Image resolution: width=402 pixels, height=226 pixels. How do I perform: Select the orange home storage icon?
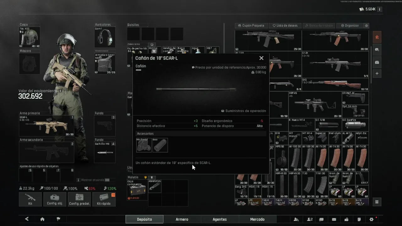(x=377, y=37)
